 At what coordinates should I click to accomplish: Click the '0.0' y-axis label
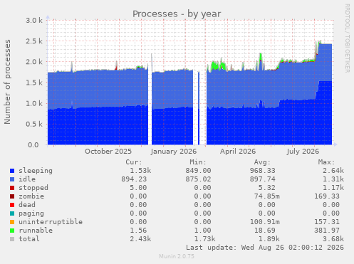(x=33, y=145)
